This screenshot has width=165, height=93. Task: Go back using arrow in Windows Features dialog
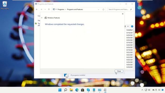pyautogui.click(x=42, y=18)
